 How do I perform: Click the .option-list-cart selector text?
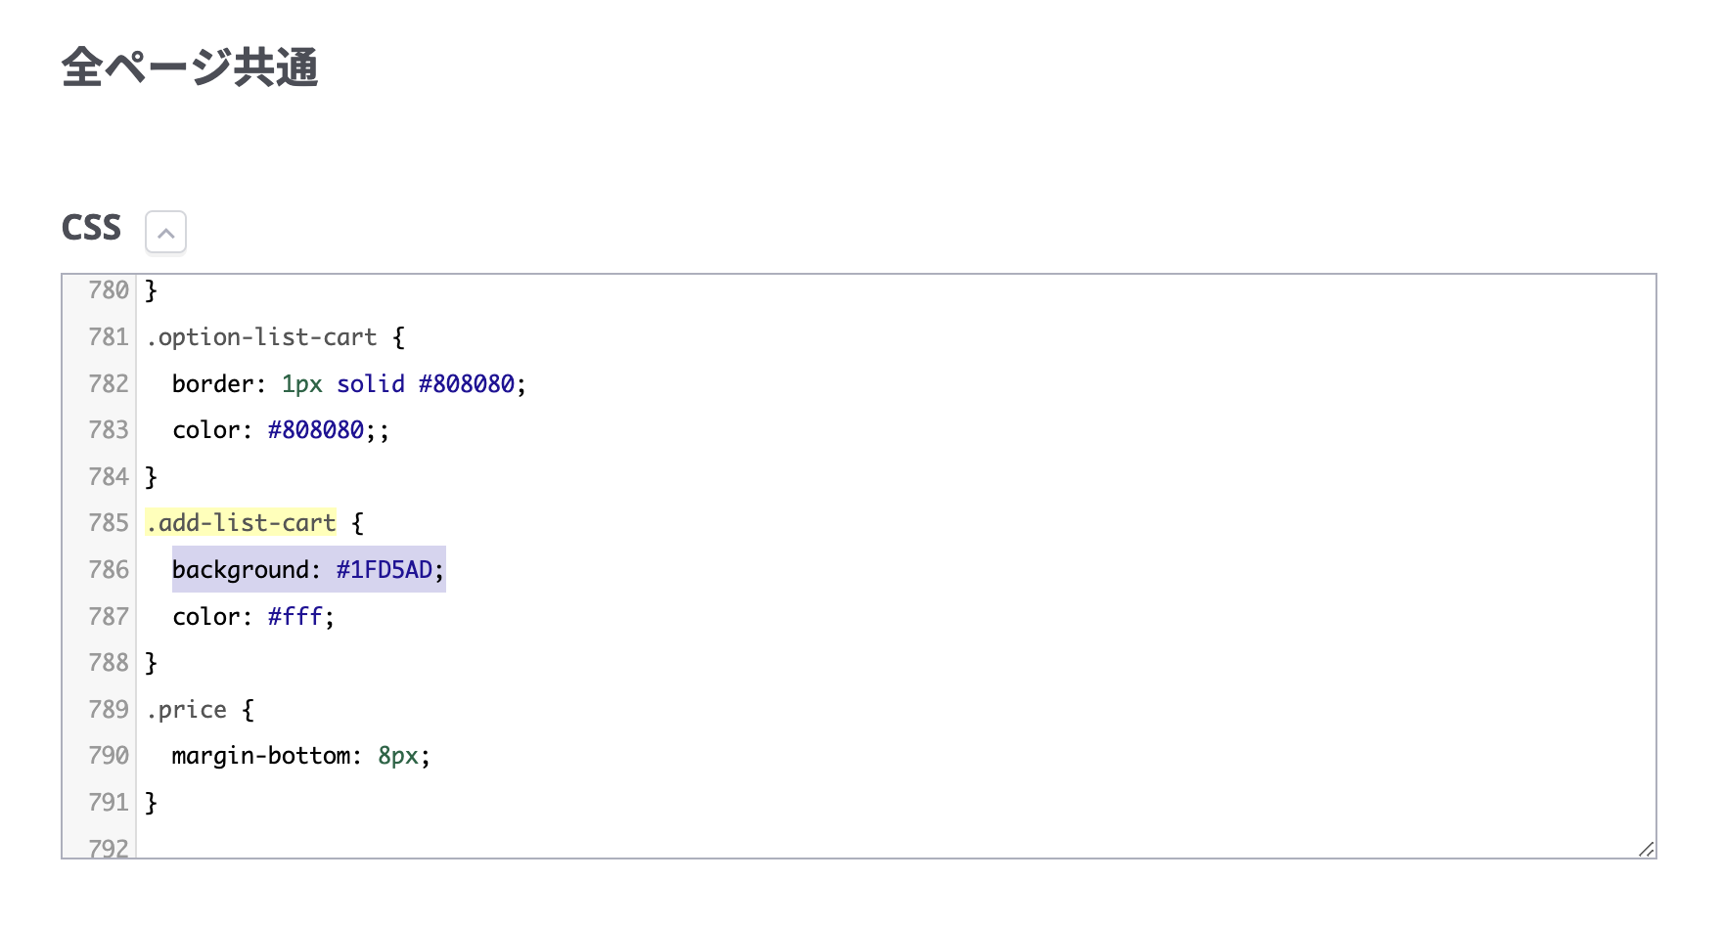click(261, 337)
